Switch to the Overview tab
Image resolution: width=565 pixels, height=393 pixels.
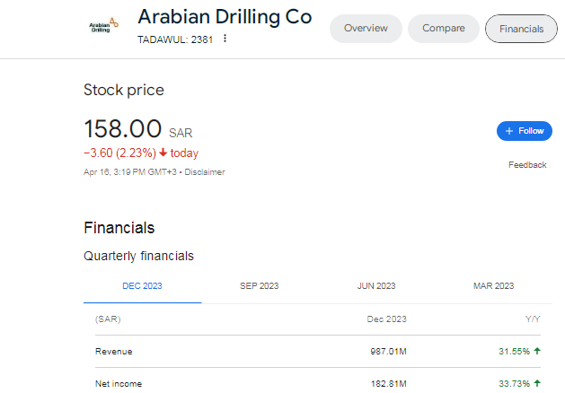point(366,29)
